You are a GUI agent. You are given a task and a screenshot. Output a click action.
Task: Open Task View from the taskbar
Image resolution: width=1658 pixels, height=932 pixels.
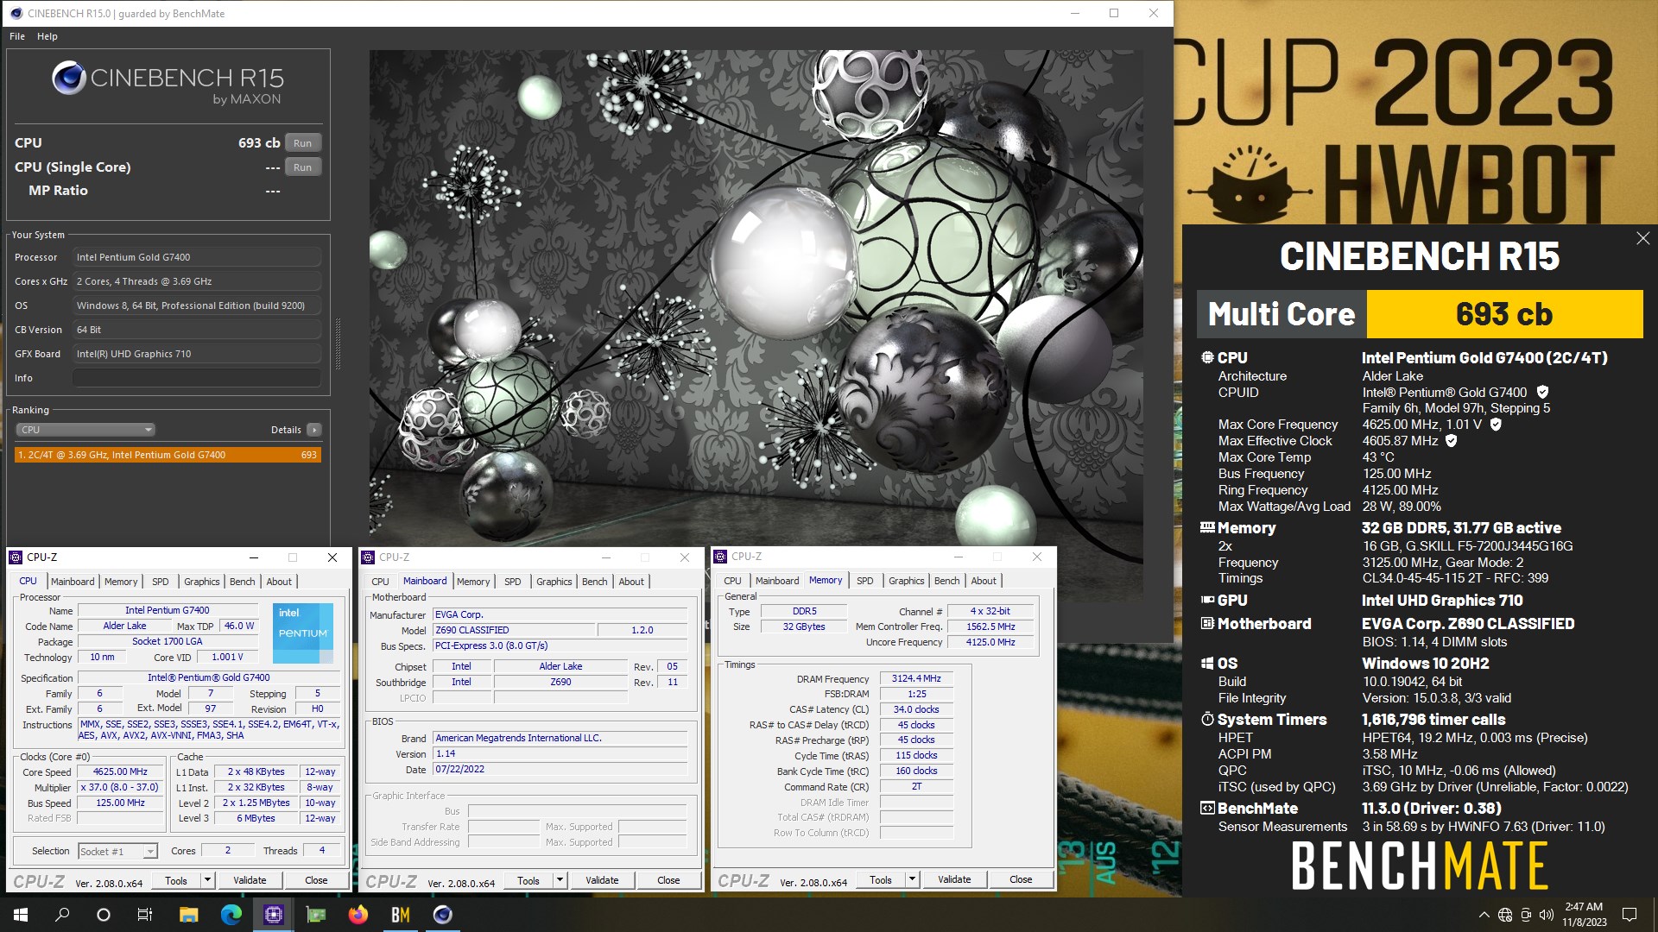(145, 915)
